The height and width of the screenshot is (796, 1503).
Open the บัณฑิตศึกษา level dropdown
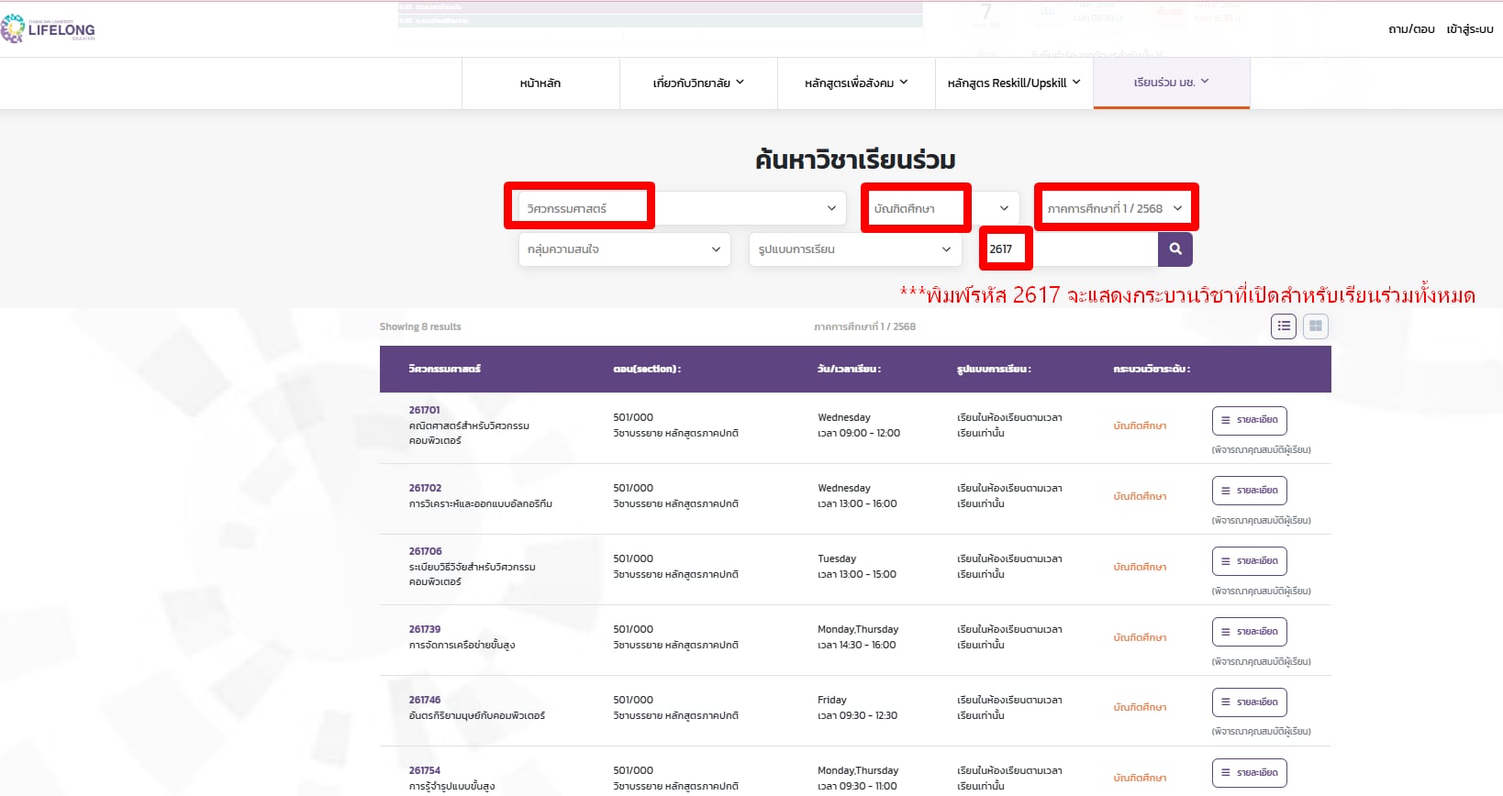tap(941, 208)
